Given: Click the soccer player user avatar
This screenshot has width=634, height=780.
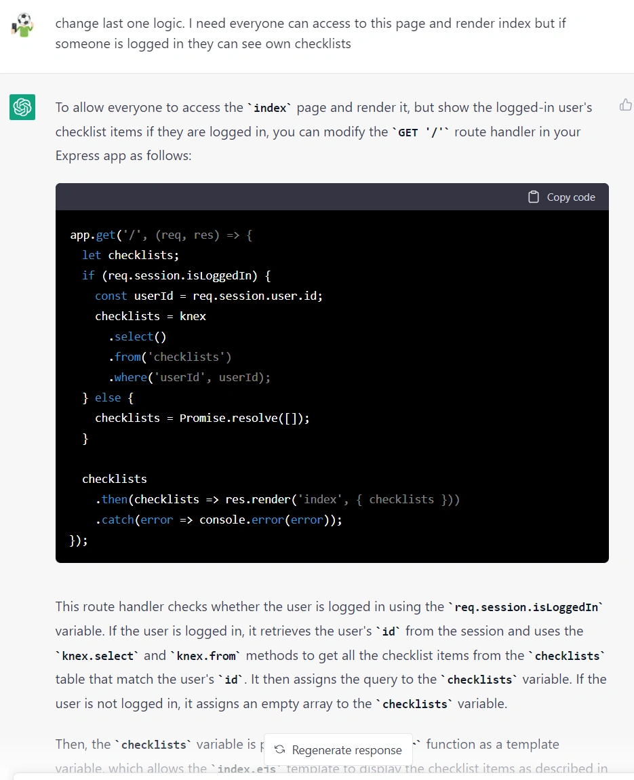Looking at the screenshot, I should pyautogui.click(x=22, y=25).
